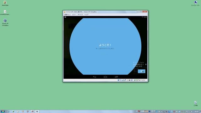Open the ビュー menu in VirtualBox
The image size is (201, 113).
(x=74, y=15)
